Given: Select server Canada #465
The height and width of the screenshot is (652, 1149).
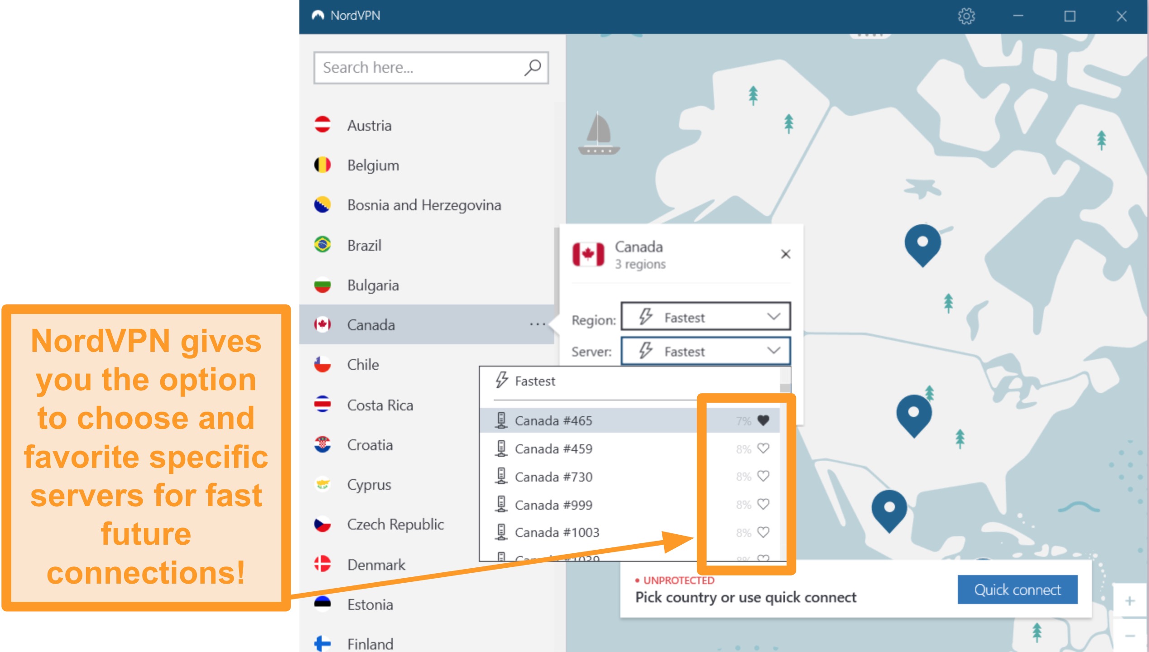Looking at the screenshot, I should tap(629, 421).
